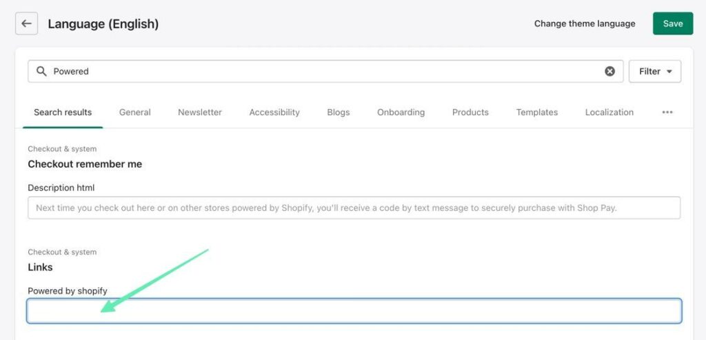Save the language changes

(672, 23)
